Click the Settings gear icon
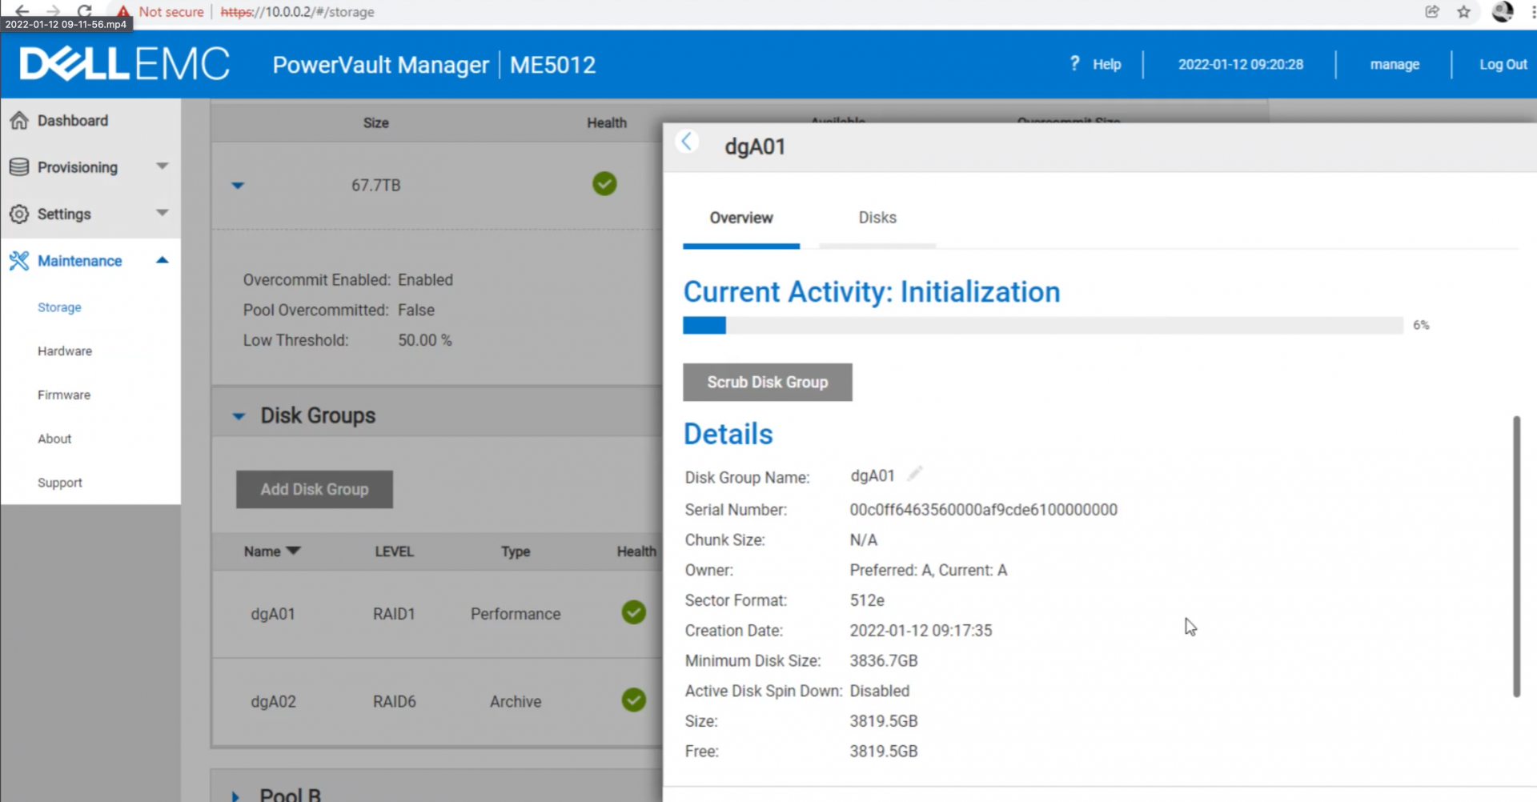Image resolution: width=1537 pixels, height=802 pixels. [19, 215]
